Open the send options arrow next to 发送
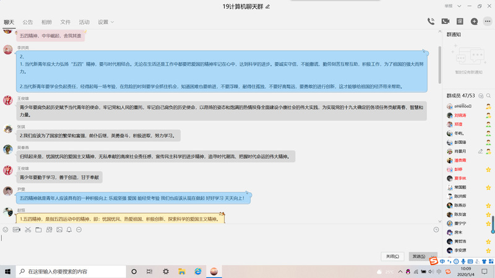The width and height of the screenshot is (495, 278). (x=432, y=256)
